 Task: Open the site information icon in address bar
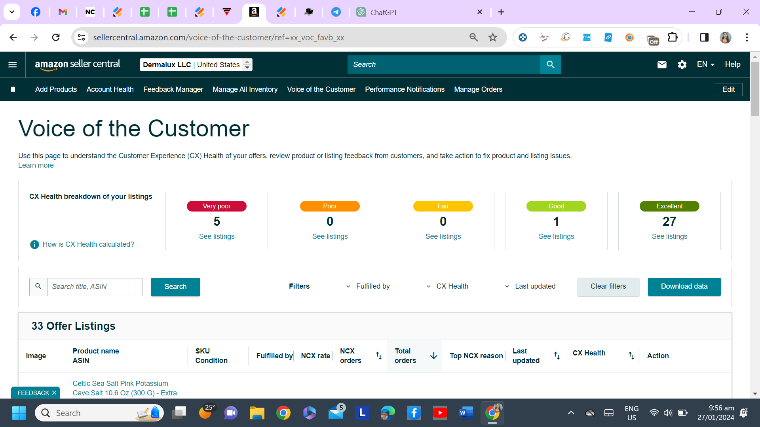point(81,37)
